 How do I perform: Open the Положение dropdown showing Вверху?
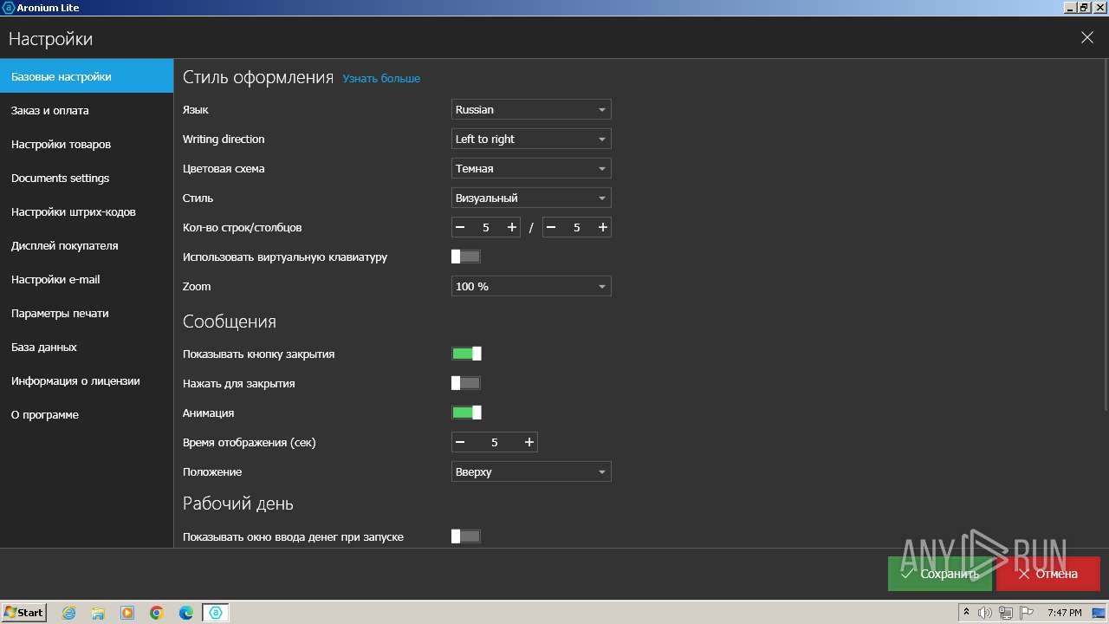(531, 471)
